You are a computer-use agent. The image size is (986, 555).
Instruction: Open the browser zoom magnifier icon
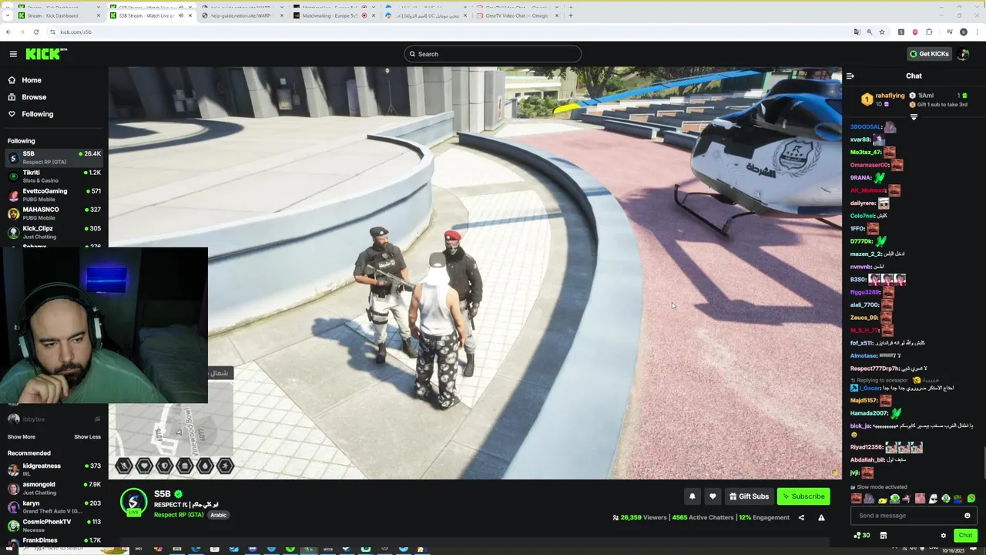click(870, 32)
